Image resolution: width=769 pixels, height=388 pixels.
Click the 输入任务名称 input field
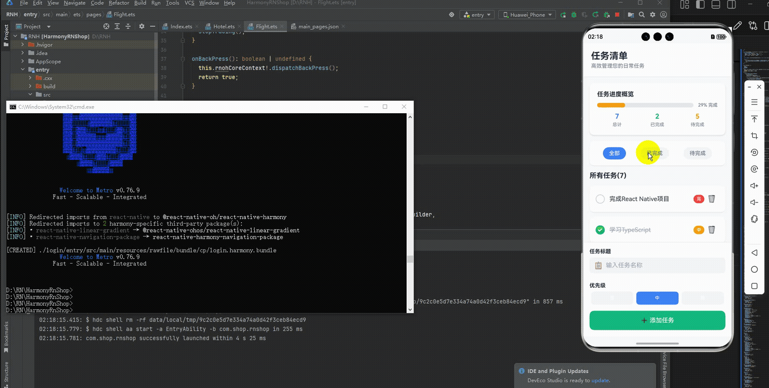[x=657, y=265]
